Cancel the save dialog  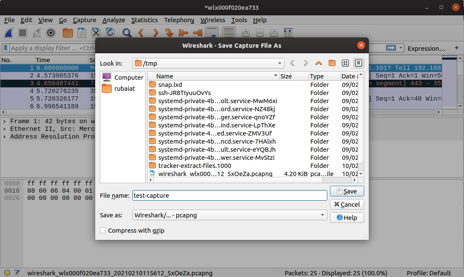[347, 204]
